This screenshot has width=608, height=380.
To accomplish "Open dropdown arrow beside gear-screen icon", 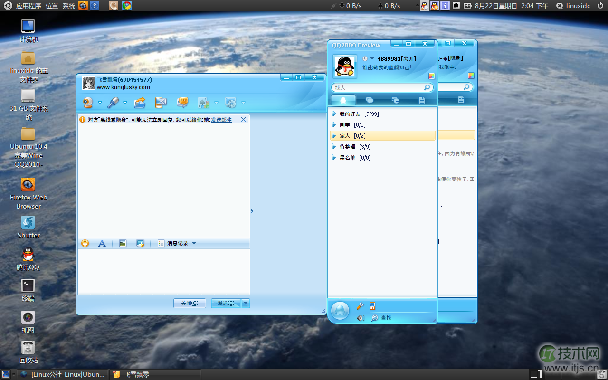I will (244, 103).
